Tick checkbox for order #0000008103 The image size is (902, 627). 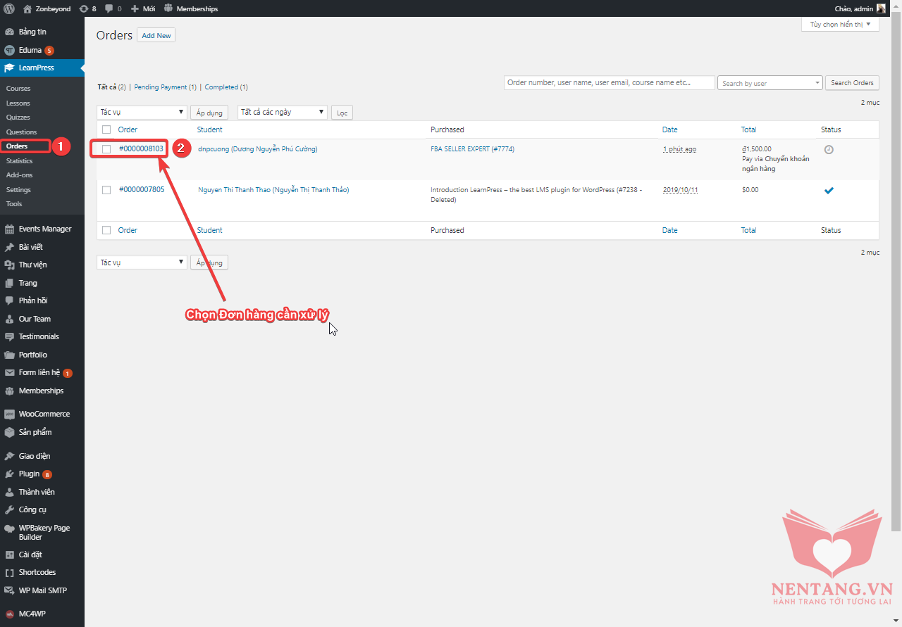coord(106,149)
